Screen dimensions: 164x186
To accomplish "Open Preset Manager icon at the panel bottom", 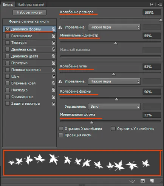I will point(142,181).
